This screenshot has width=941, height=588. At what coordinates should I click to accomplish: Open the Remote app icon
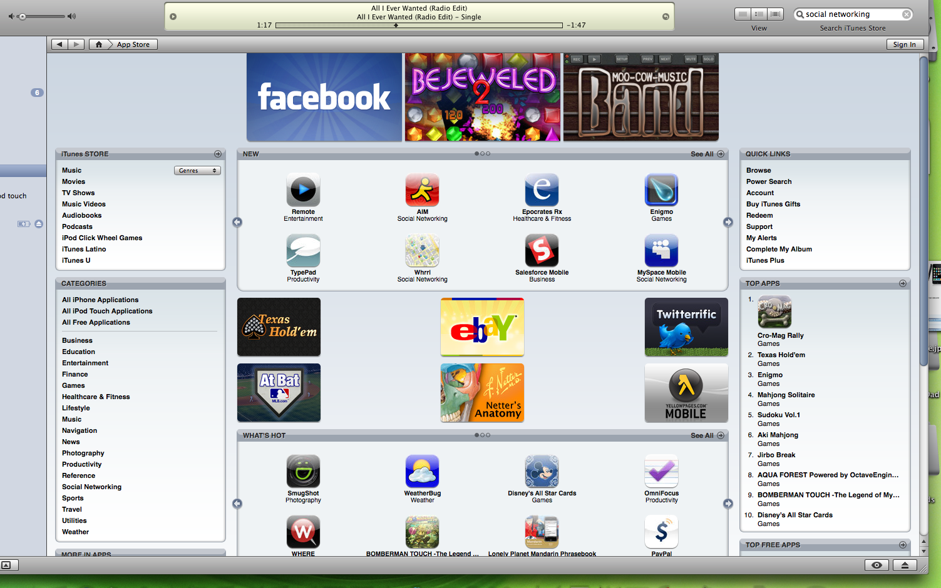(303, 190)
